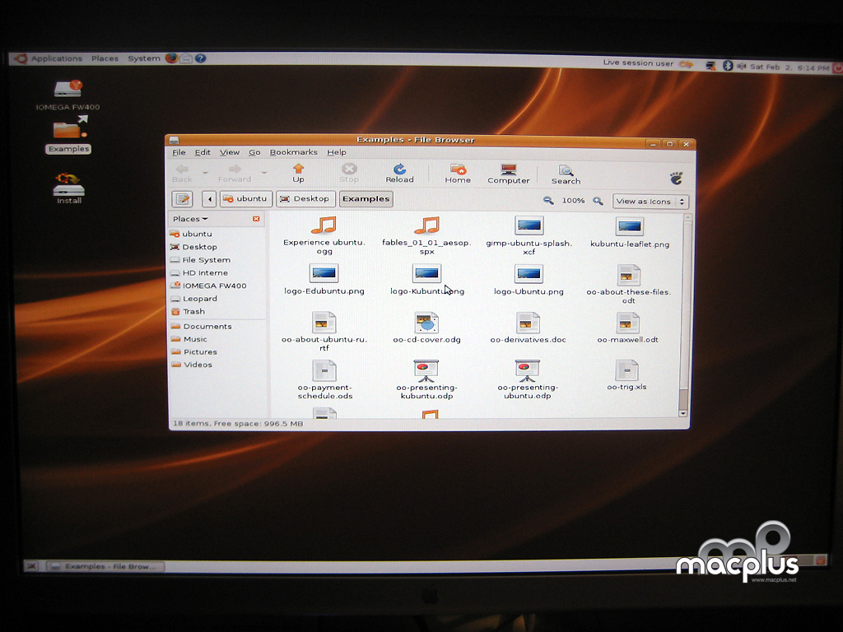Viewport: 843px width, 632px height.
Task: Open the Help menu
Action: (337, 152)
